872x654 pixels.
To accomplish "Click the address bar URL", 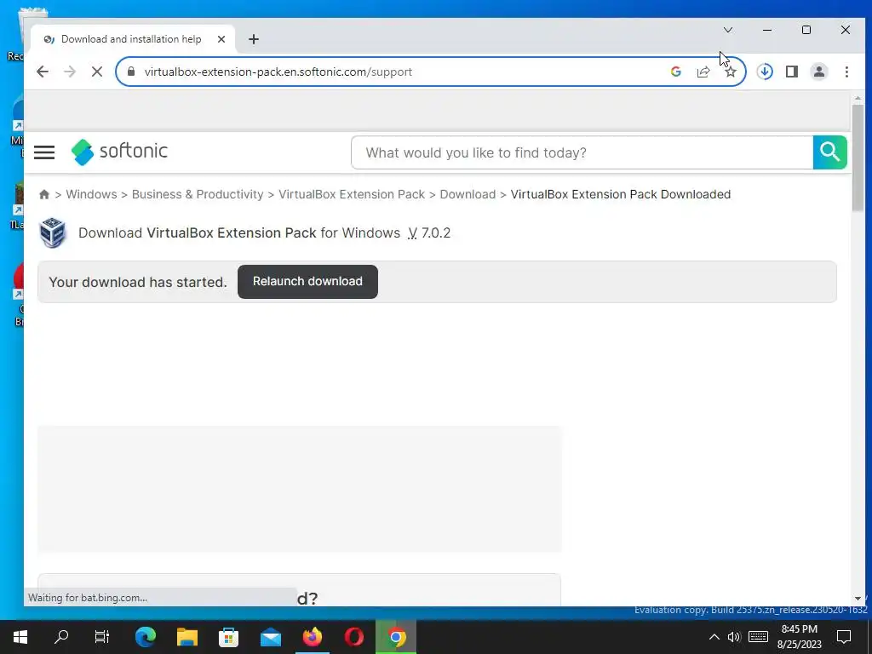I will click(x=278, y=72).
